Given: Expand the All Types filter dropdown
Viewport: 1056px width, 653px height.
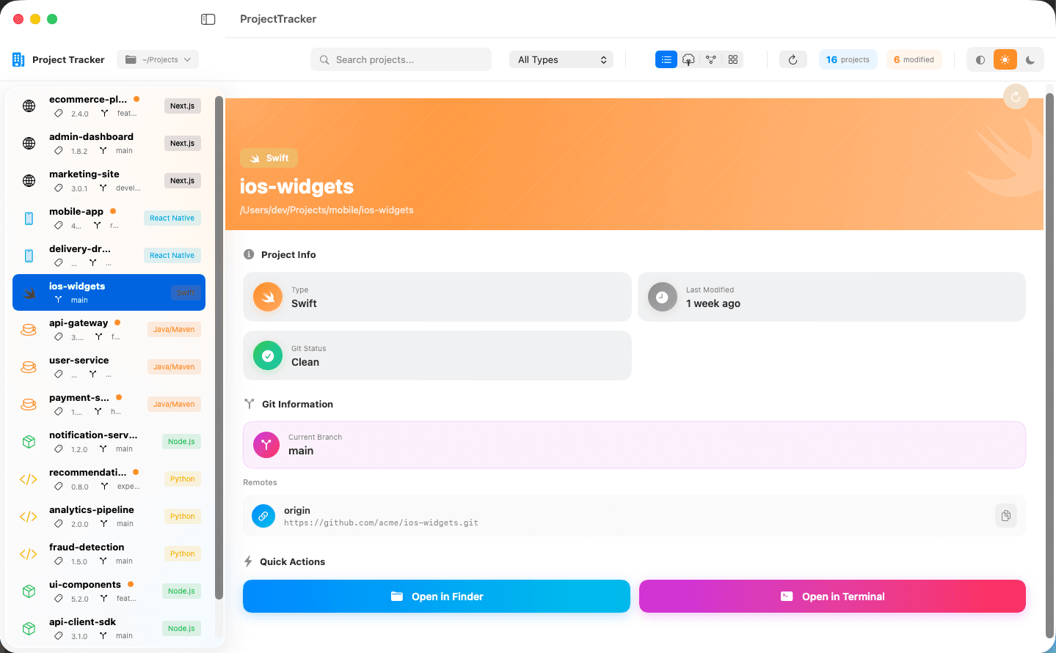Looking at the screenshot, I should pos(561,60).
